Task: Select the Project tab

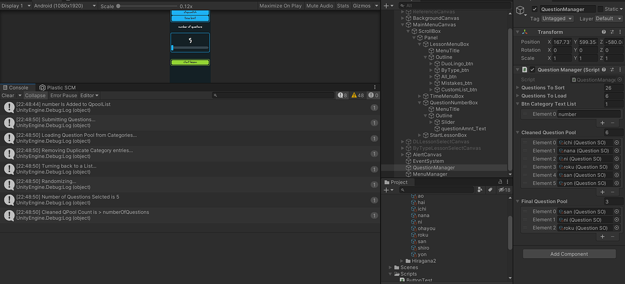Action: pos(396,182)
